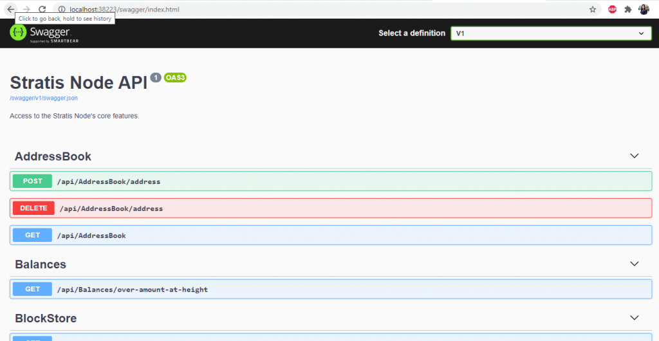Collapse the BlockStore section chevron
Image resolution: width=659 pixels, height=341 pixels.
coord(635,318)
